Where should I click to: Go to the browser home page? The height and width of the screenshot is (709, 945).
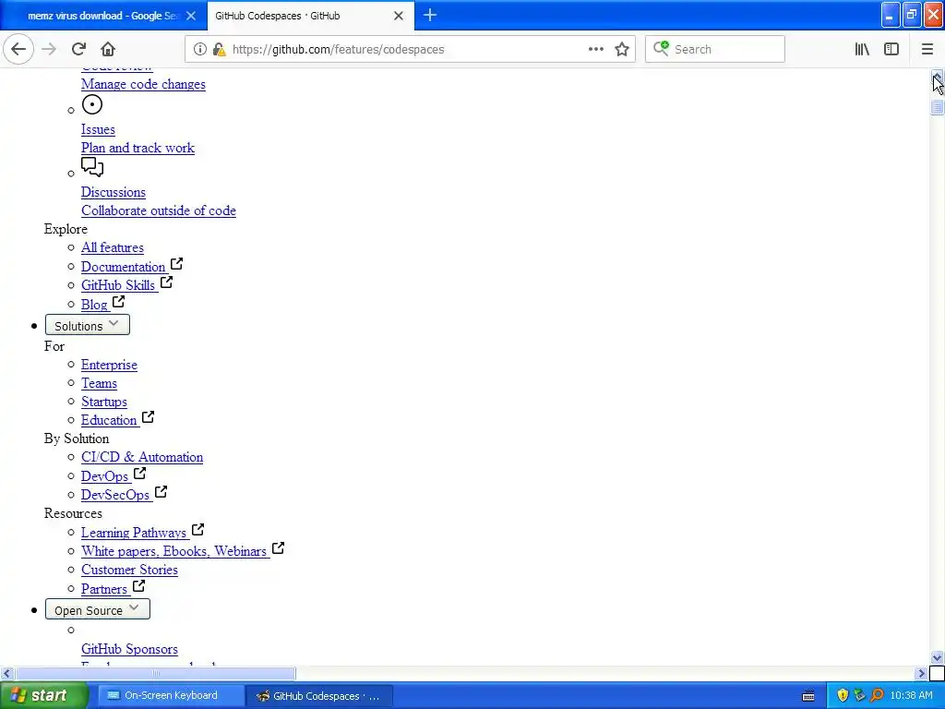click(x=108, y=49)
